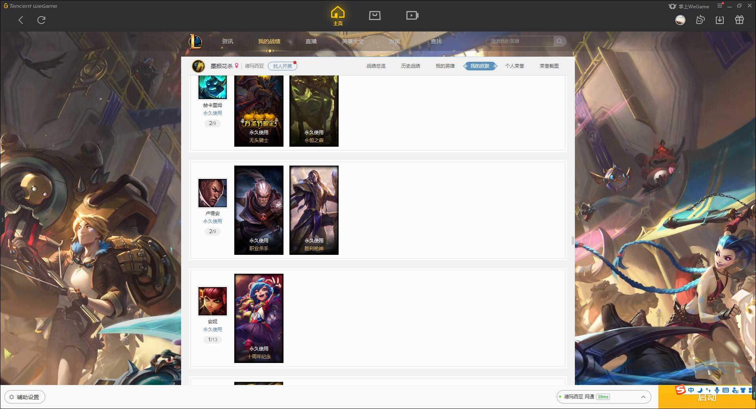The height and width of the screenshot is (409, 756).
Task: Click the search magnifier icon
Action: pos(560,41)
